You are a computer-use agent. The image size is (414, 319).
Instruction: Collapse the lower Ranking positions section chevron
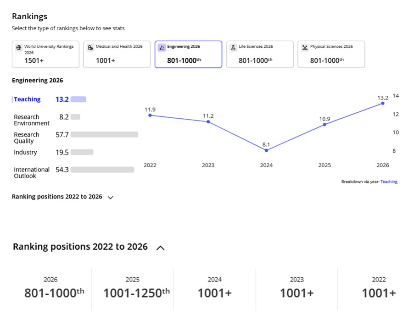point(160,248)
